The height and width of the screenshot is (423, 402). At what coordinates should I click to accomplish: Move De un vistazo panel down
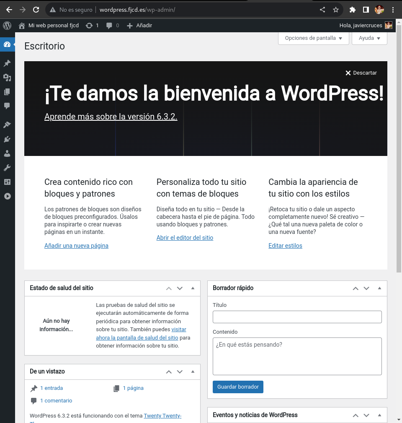pyautogui.click(x=180, y=372)
